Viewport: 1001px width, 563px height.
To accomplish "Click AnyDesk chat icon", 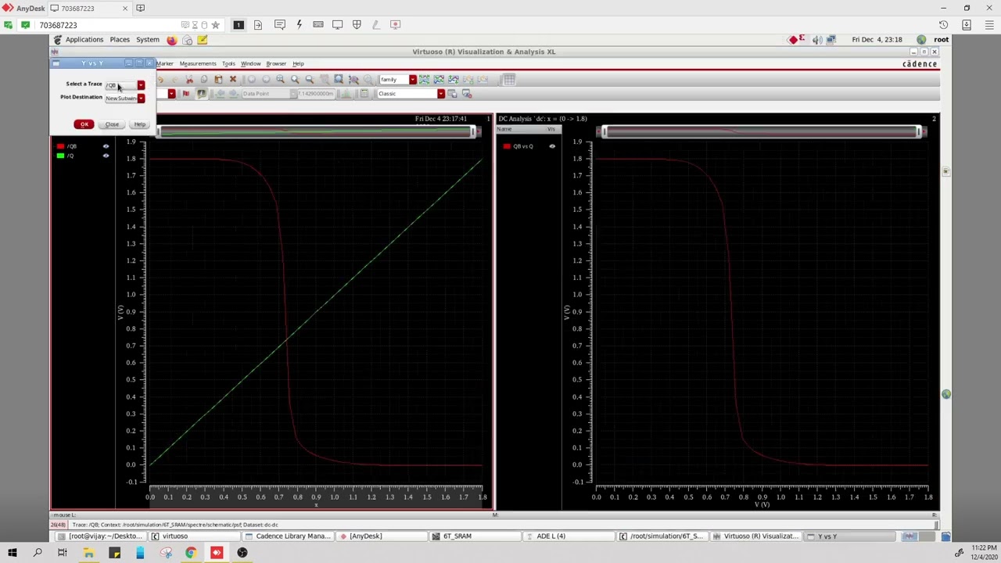I will tap(280, 25).
